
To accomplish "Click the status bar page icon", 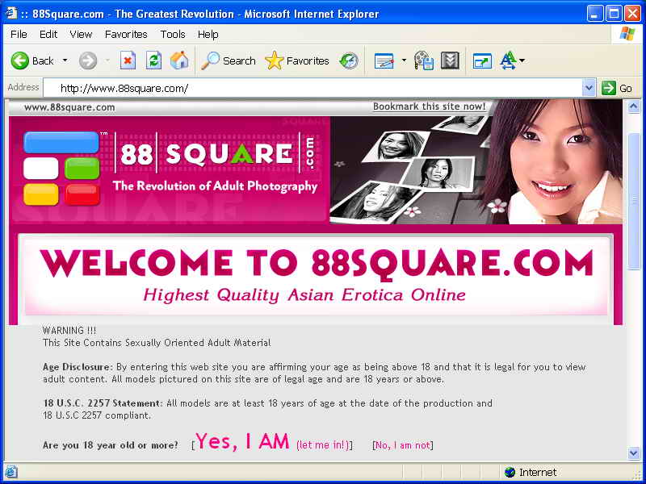I will [x=11, y=472].
